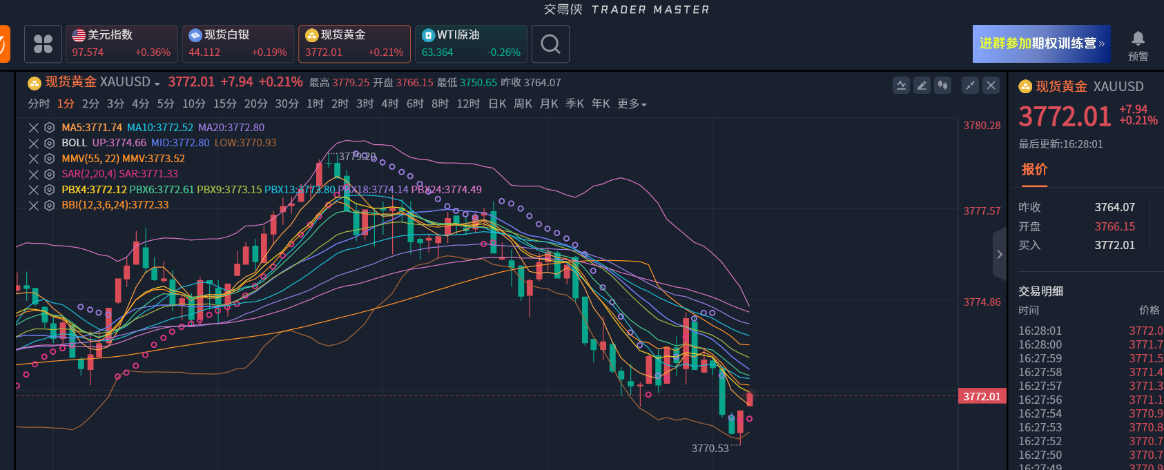Remove MA5 moving average indicator row
This screenshot has width=1164, height=470.
click(33, 128)
